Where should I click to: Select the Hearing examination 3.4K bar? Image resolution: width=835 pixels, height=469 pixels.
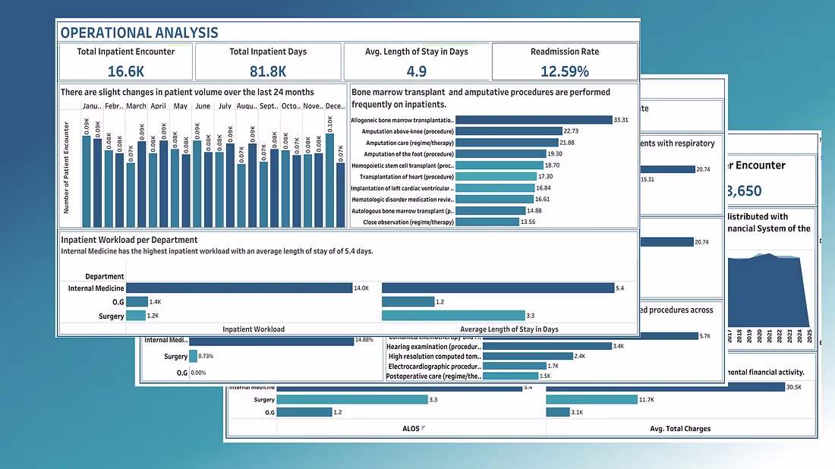pyautogui.click(x=547, y=346)
